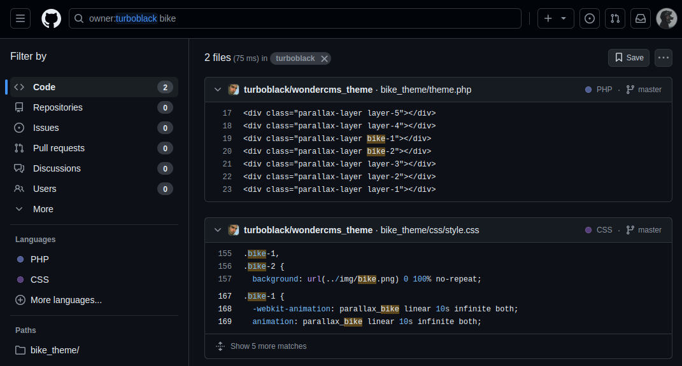Click the plus create-new icon
The image size is (682, 366).
[x=548, y=18]
